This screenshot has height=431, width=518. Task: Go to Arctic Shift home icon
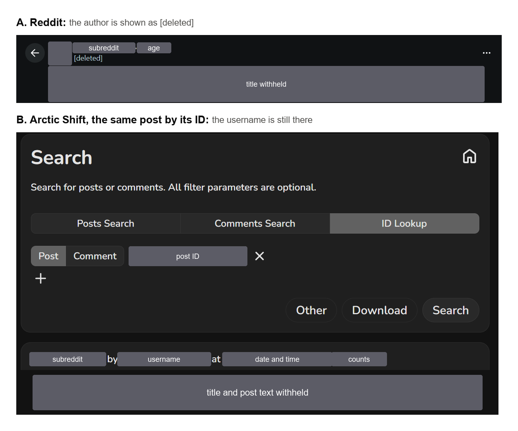[470, 156]
